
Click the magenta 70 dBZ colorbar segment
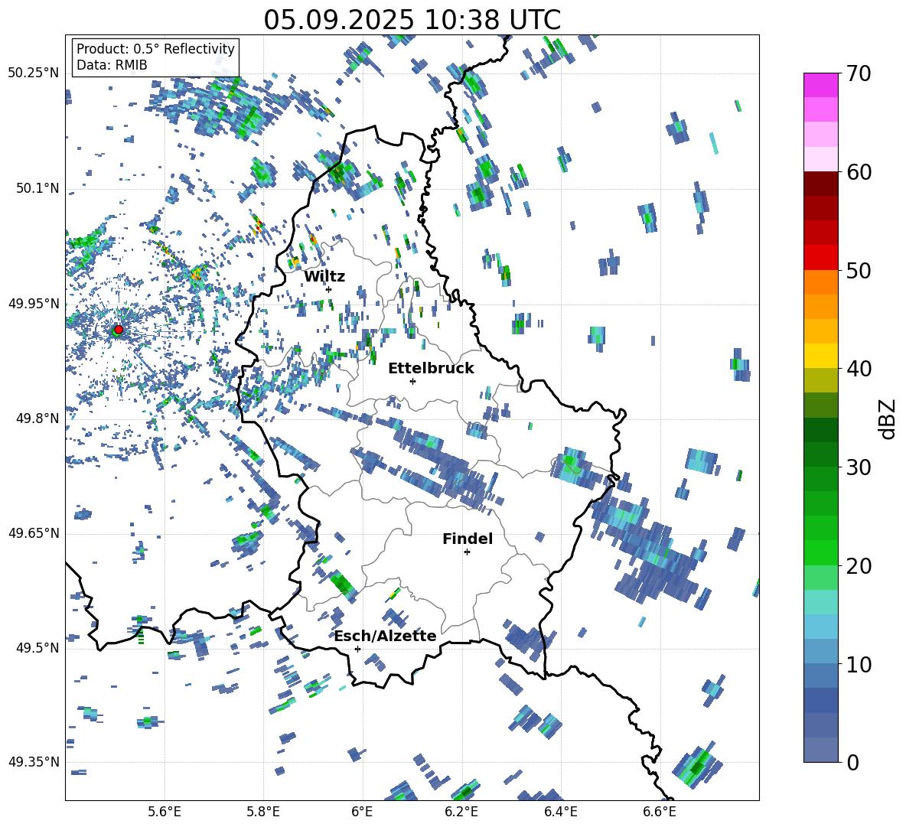tap(820, 85)
